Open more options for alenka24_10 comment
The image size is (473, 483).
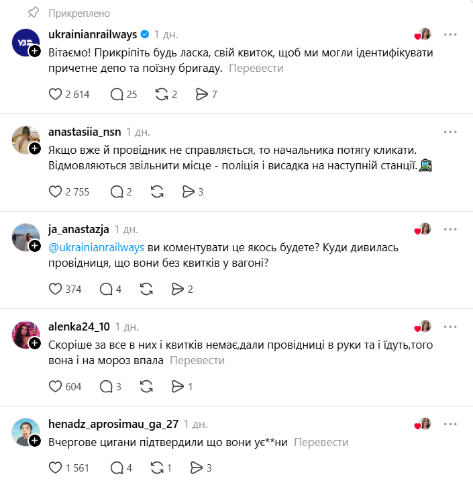coord(450,326)
